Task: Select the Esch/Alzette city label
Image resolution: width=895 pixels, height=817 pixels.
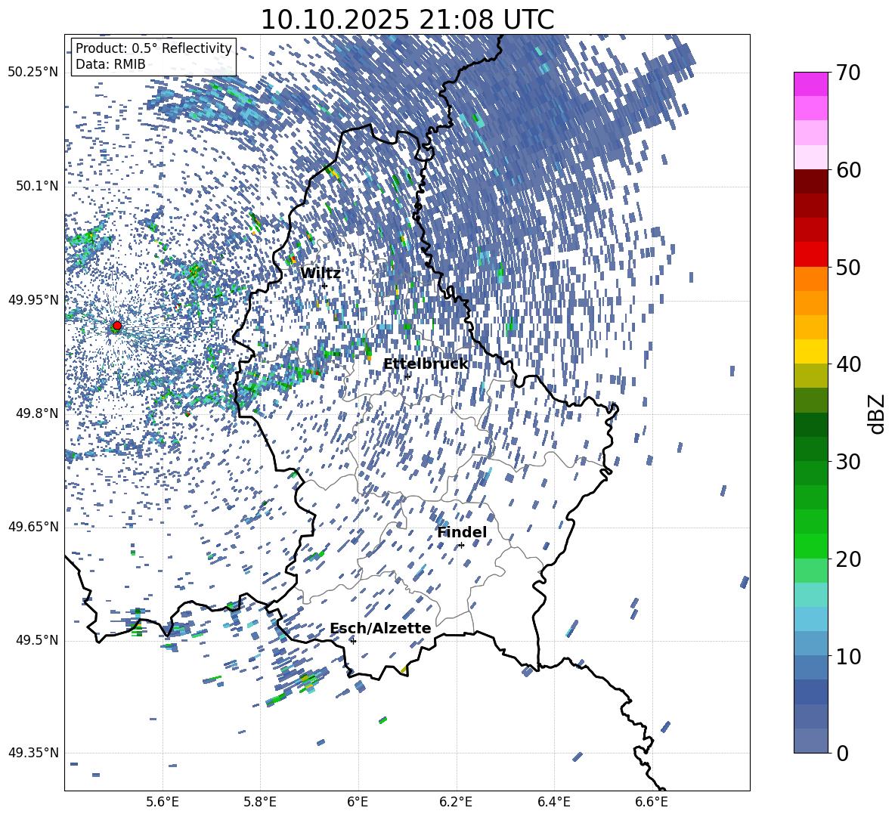Action: tap(380, 629)
